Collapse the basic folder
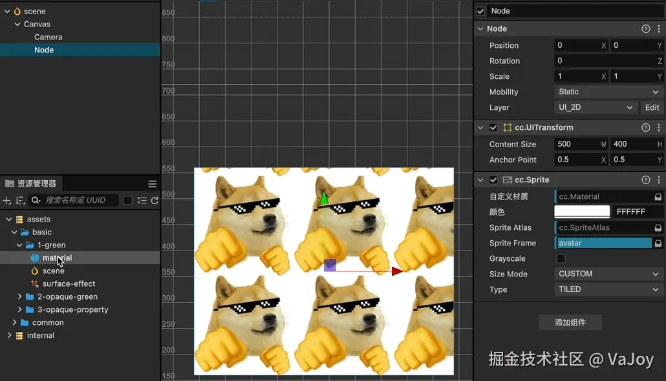666x381 pixels. pyautogui.click(x=14, y=232)
